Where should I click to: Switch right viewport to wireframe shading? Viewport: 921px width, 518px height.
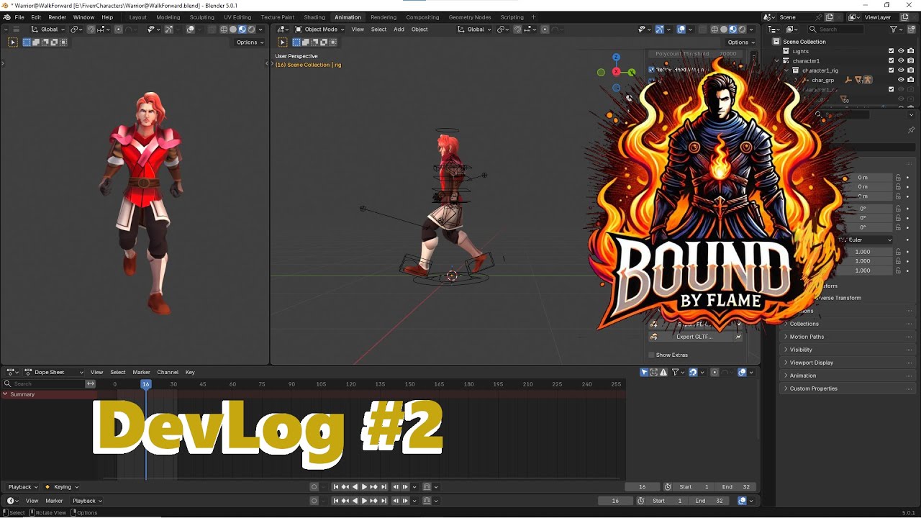(714, 29)
